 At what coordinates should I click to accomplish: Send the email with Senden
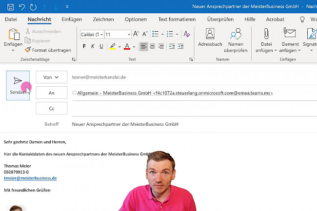[x=18, y=86]
